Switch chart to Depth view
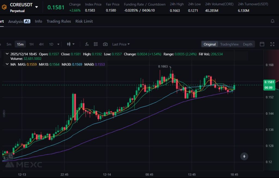Viewport: 279px width, 178px height. pyautogui.click(x=247, y=44)
